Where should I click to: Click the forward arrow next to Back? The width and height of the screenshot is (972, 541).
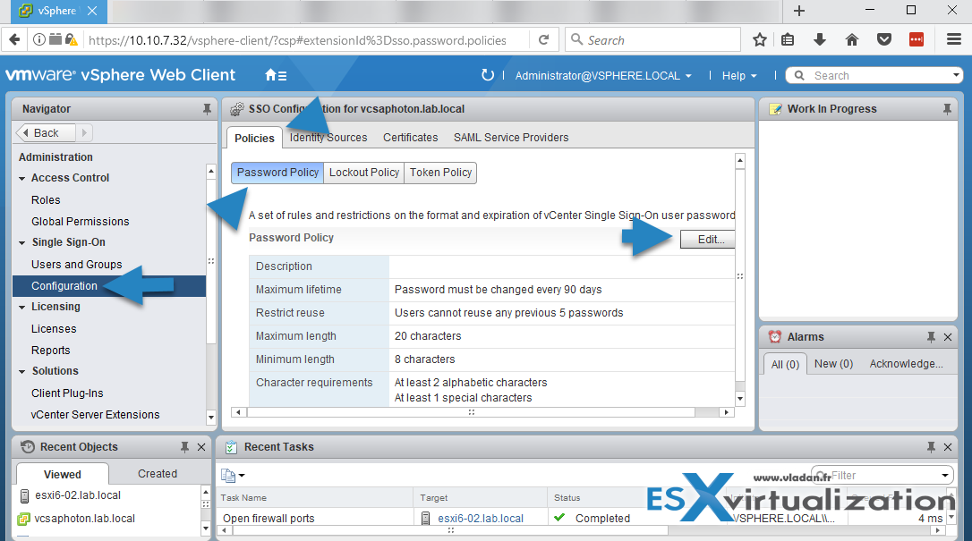tap(84, 132)
